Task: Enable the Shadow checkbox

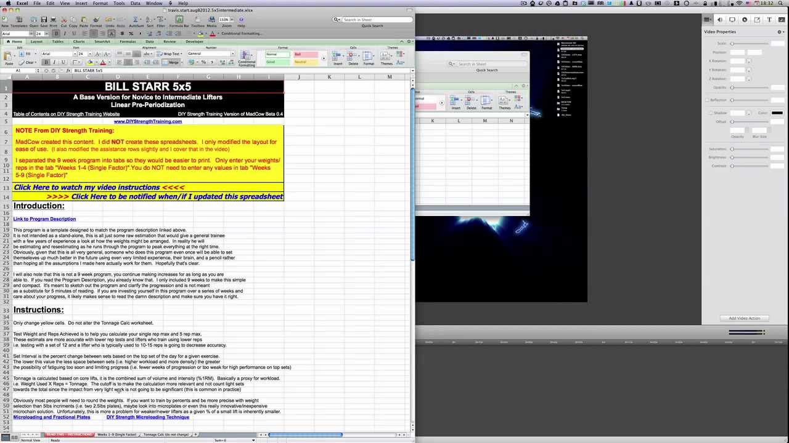Action: (711, 113)
